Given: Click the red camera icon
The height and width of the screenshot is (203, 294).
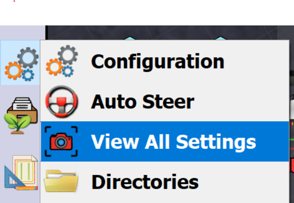Looking at the screenshot, I should 61,142.
